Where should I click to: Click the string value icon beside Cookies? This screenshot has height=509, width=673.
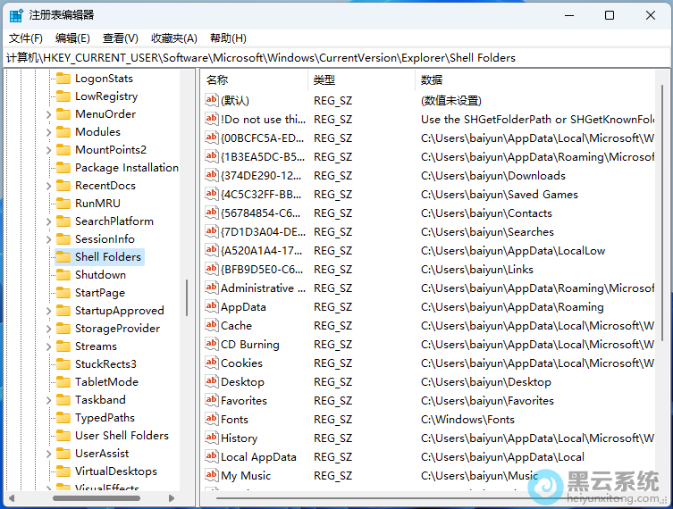[x=212, y=363]
